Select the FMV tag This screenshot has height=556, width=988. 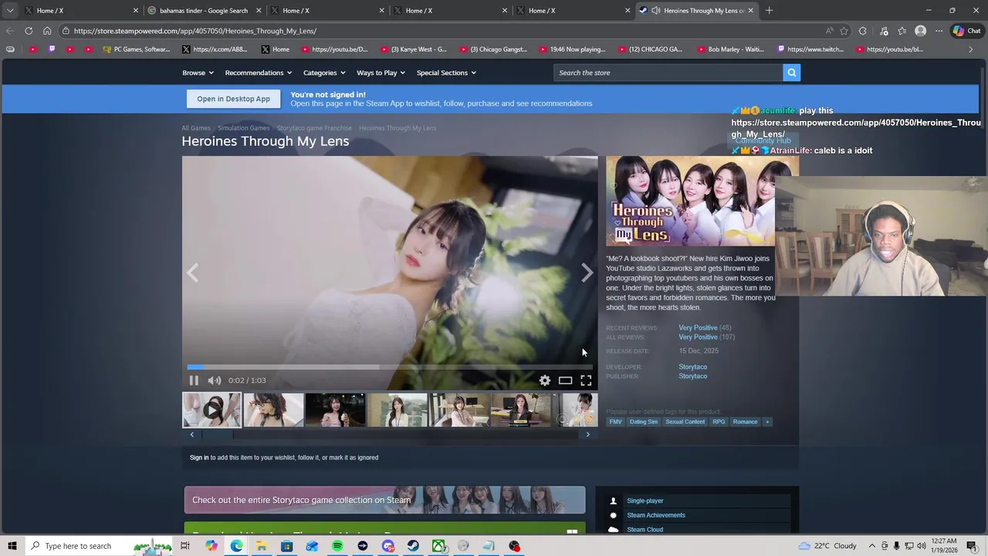(615, 422)
